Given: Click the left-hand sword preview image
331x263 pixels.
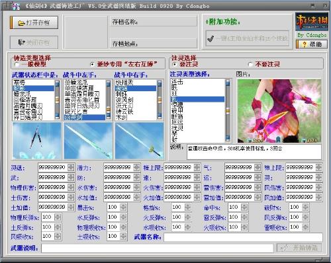Looking at the screenshot, I should pos(88,141).
